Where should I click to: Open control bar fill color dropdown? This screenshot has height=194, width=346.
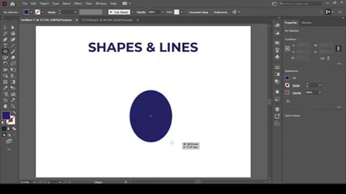click(31, 12)
